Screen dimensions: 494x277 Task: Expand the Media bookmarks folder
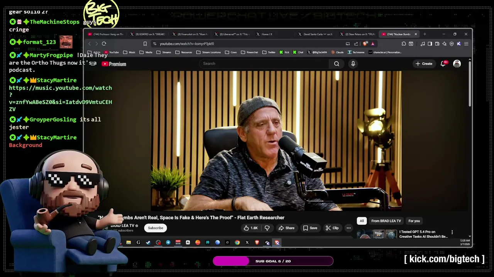pyautogui.click(x=146, y=52)
